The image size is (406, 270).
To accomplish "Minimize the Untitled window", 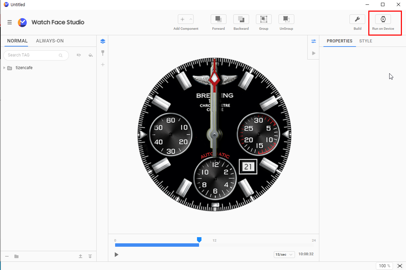I will (x=367, y=4).
